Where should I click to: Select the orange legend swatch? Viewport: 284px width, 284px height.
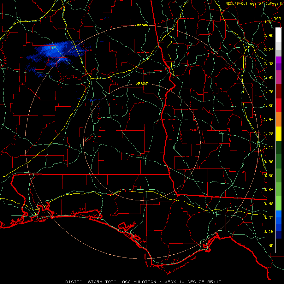point(279,120)
